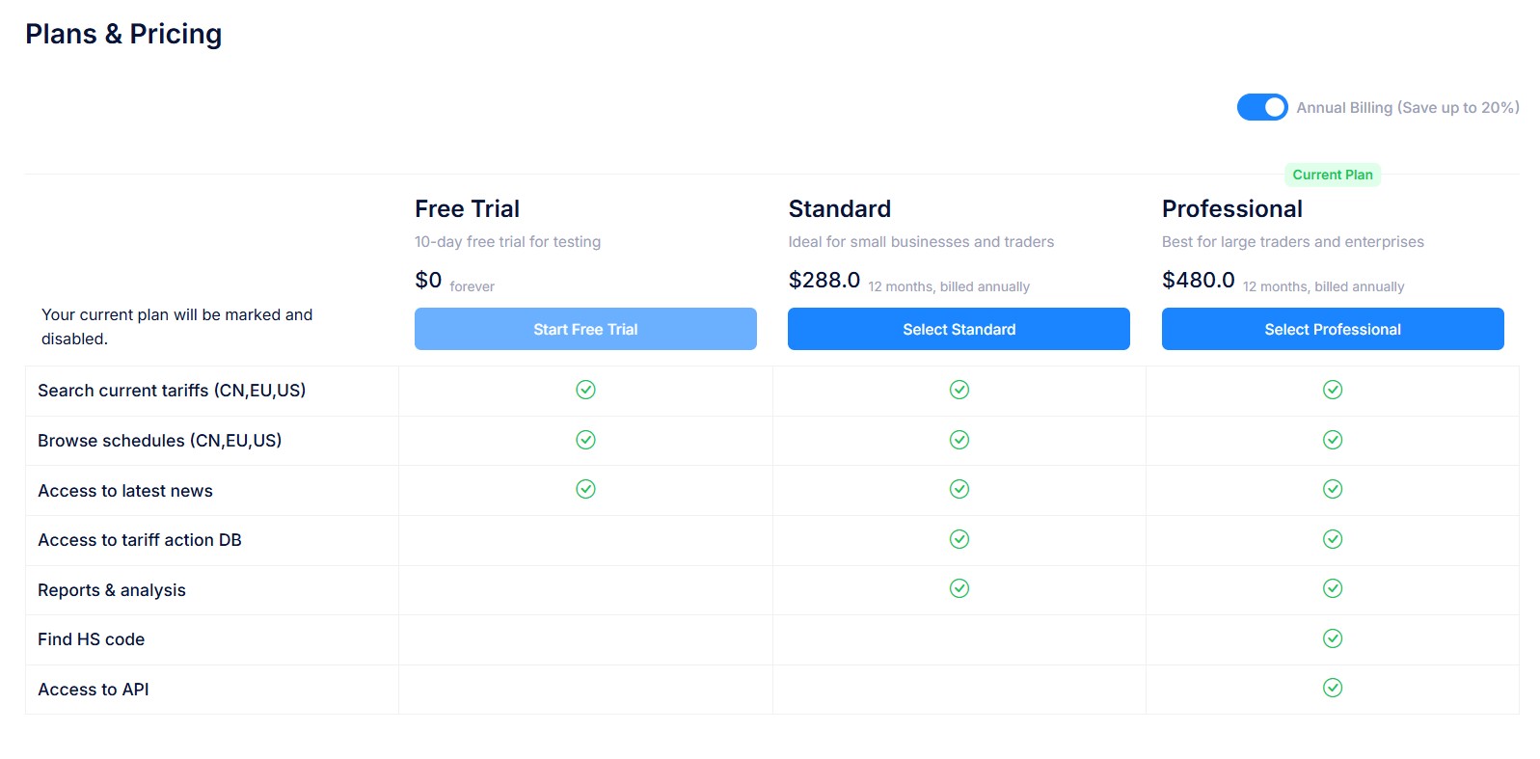Click Standard checkmark for Browse schedules
Screen dimensions: 1540x759
(959, 440)
